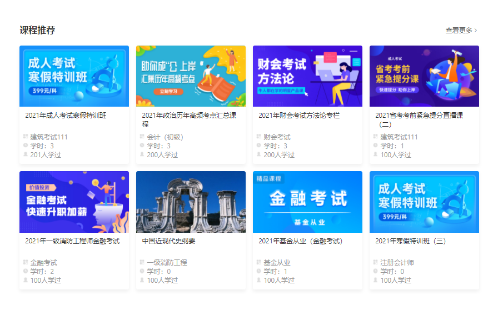Click the clock icon next to 学时：2
The width and height of the screenshot is (493, 310).
point(26,271)
